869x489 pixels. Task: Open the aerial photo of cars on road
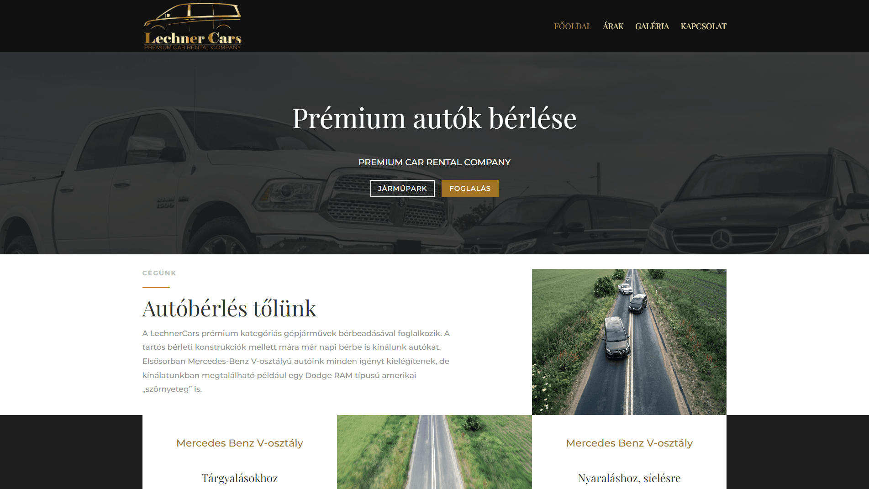[x=629, y=342]
